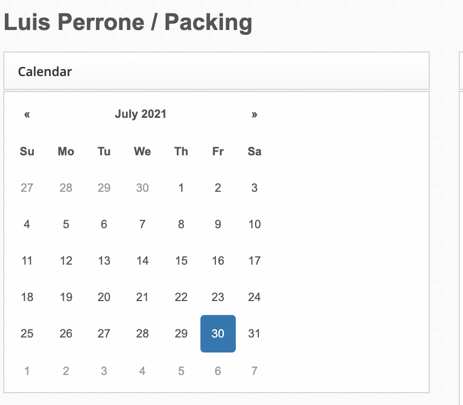The width and height of the screenshot is (463, 405).
Task: Choose Wednesday July 21
Action: 142,297
